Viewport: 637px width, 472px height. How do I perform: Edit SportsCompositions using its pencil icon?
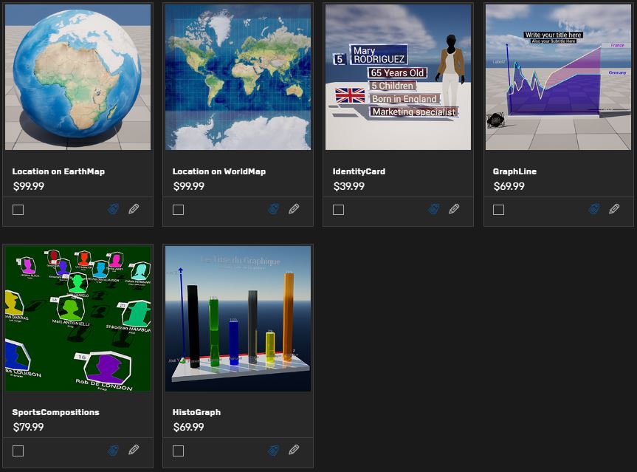click(134, 450)
